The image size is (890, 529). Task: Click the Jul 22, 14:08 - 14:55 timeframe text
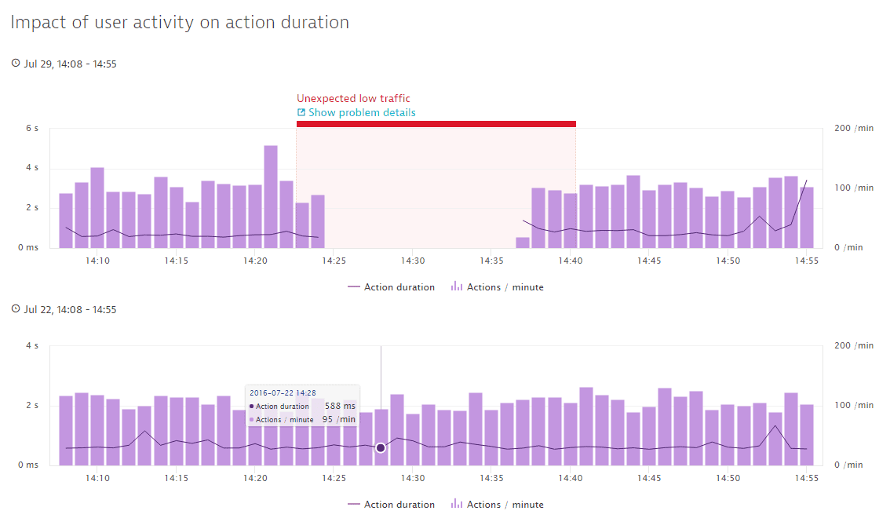(70, 310)
